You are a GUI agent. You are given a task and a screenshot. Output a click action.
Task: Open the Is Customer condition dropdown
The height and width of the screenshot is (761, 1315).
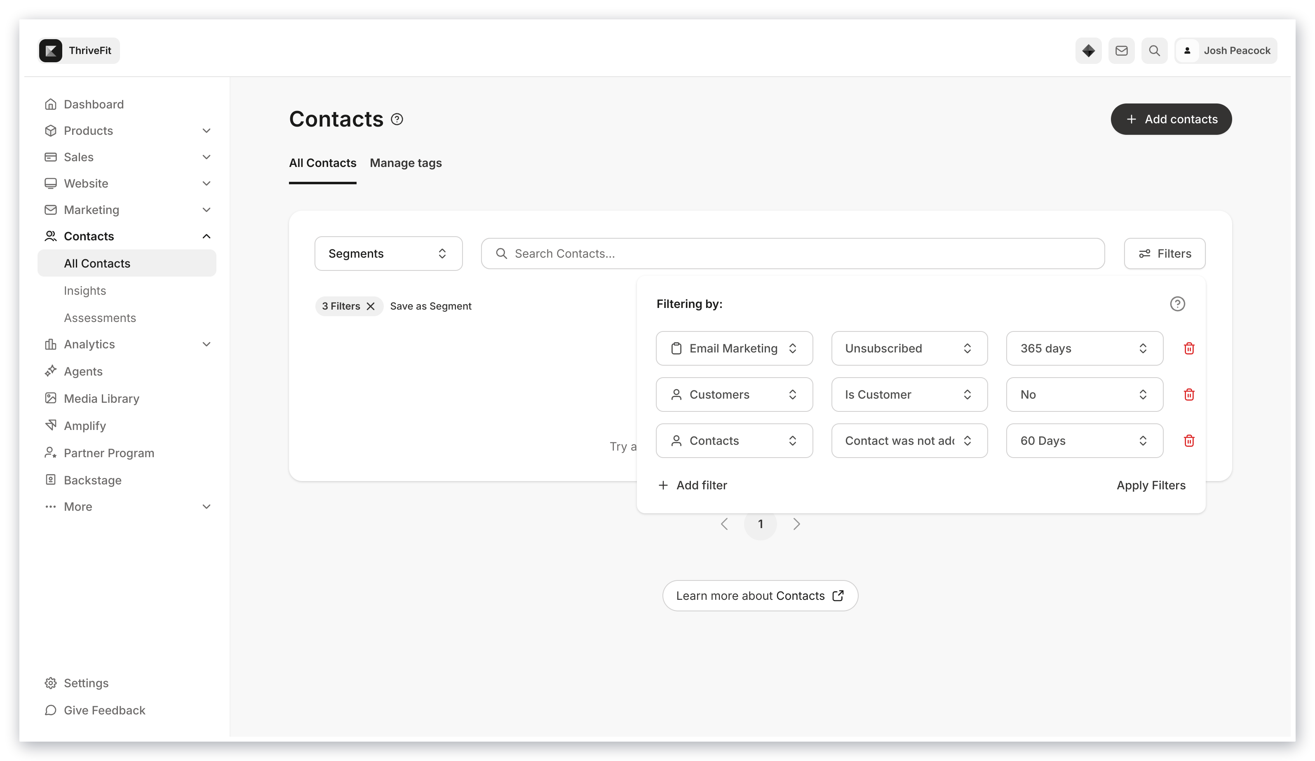tap(909, 395)
